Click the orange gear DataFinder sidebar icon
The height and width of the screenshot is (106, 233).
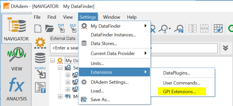tap(40, 43)
